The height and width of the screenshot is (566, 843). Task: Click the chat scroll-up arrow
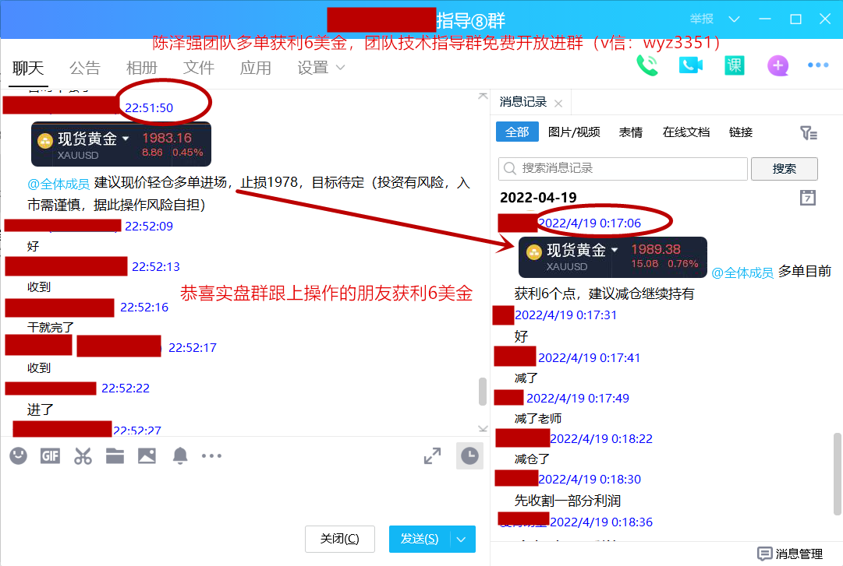[483, 96]
